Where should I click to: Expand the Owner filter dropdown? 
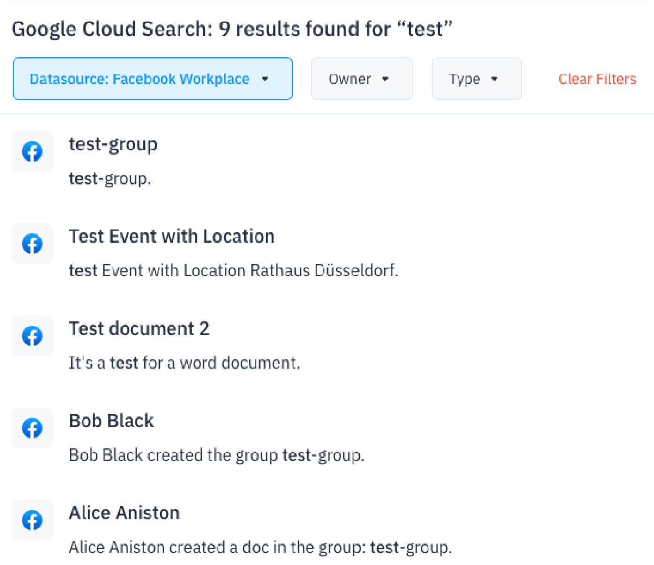pos(362,79)
